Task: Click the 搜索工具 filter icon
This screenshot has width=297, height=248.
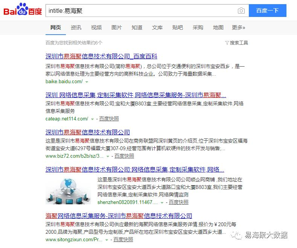Action: [x=227, y=43]
